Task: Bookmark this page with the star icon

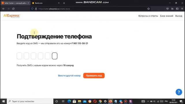Action: point(148,9)
